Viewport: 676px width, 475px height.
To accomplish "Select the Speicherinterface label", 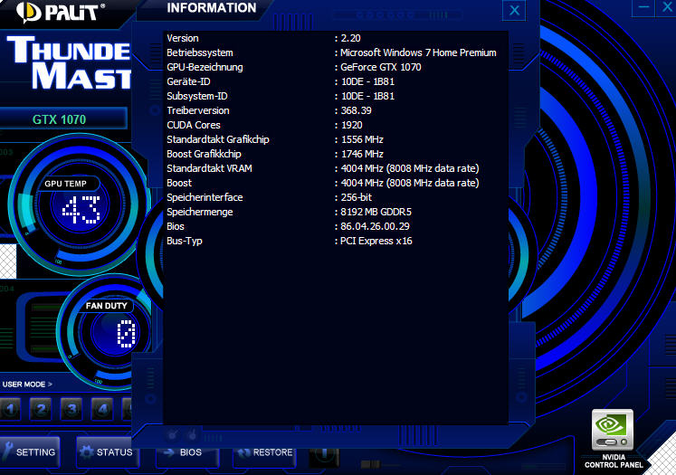I will coord(205,197).
